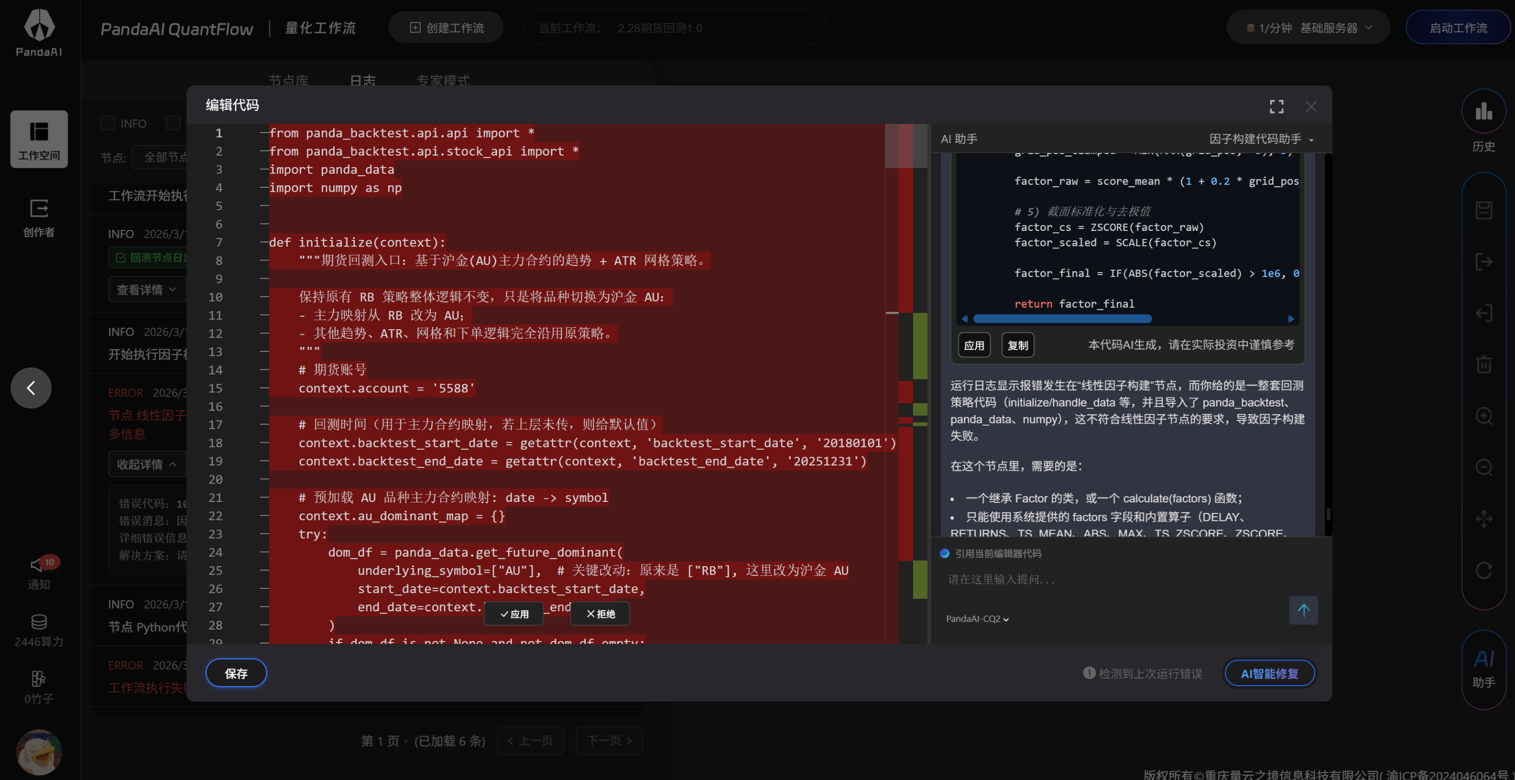Send the AI question with the up-arrow button
1515x780 pixels.
[1303, 610]
